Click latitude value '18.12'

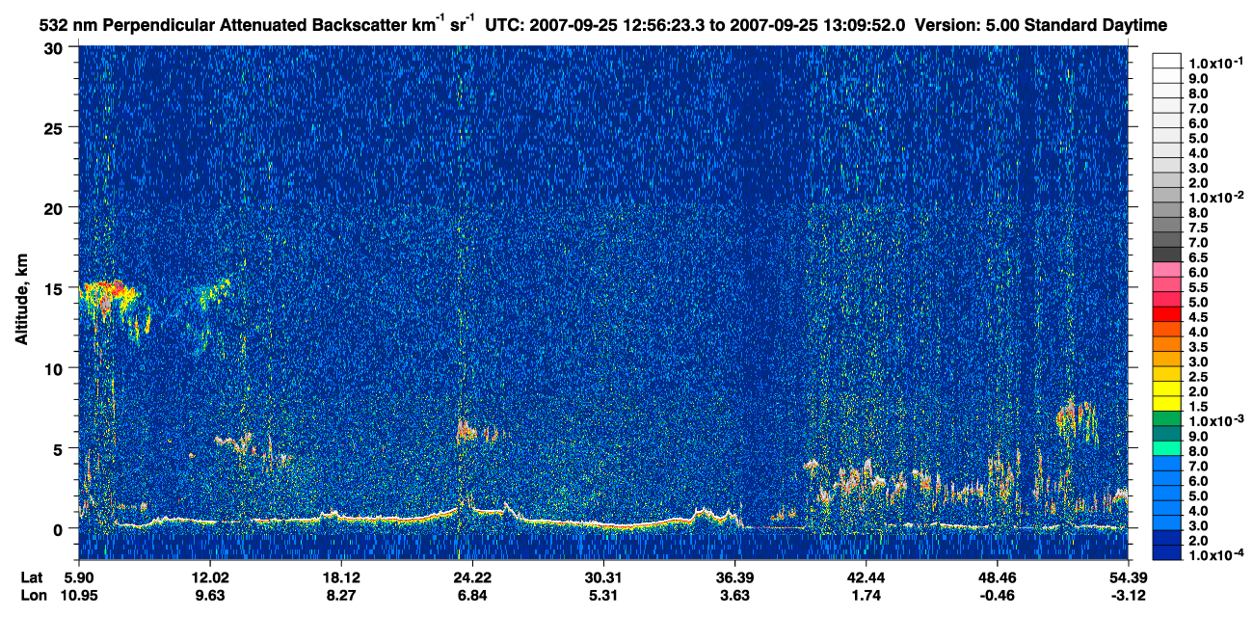341,577
